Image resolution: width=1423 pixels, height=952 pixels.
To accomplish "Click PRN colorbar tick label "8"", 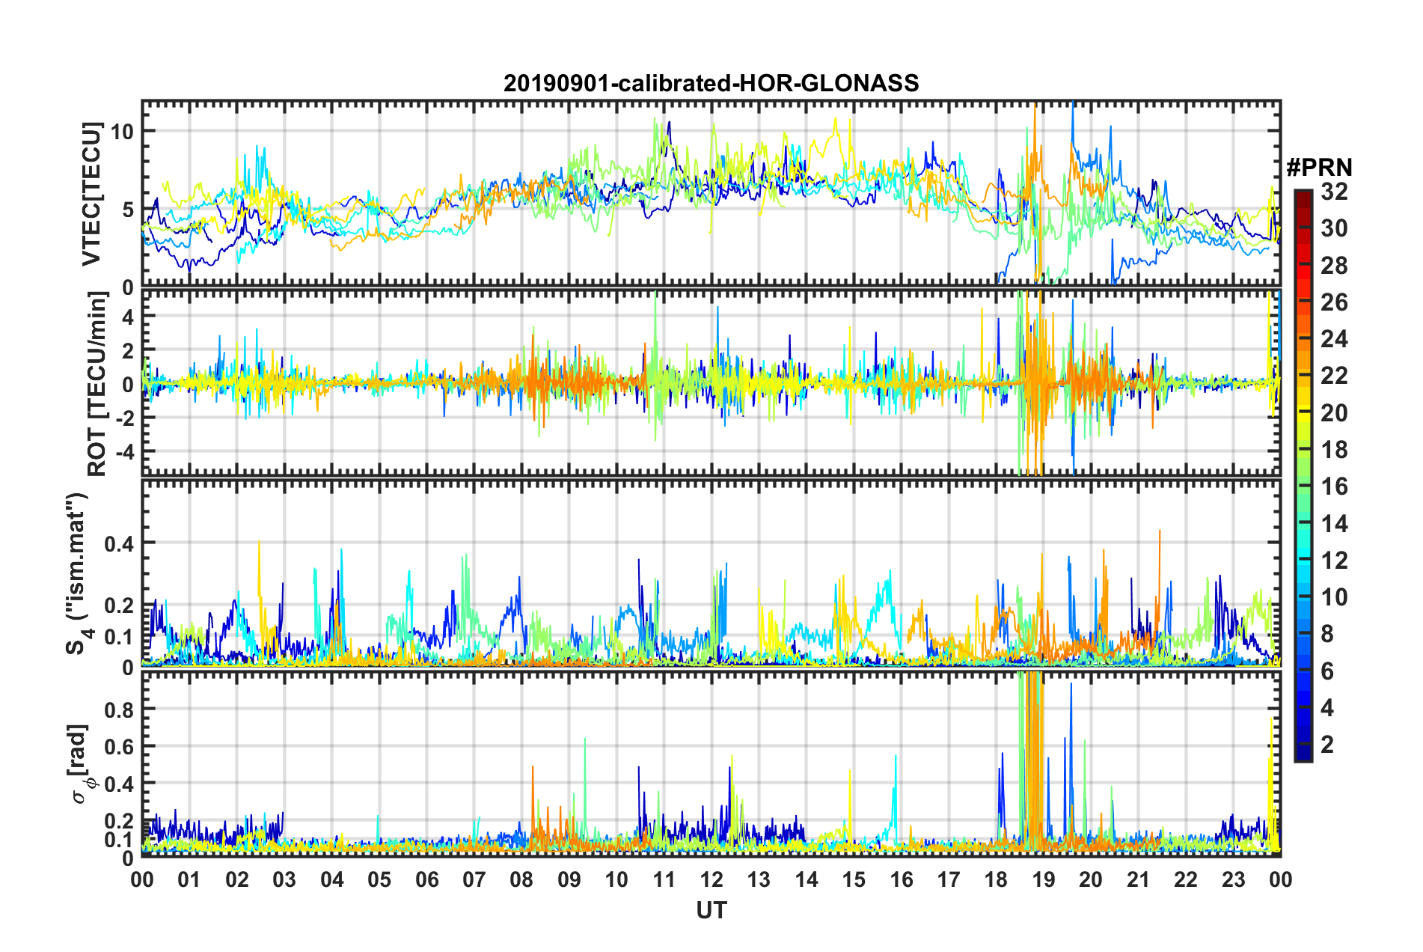I will [x=1328, y=634].
